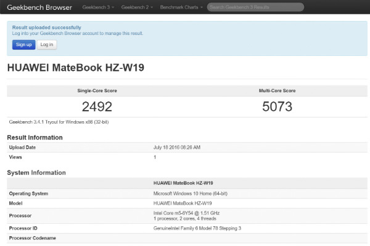Select the Model value HUAWEI MateBook HZ-W19

(x=183, y=203)
